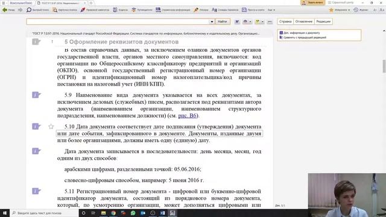Image resolution: width=386 pixels, height=217 pixels.
Task: Close the ГОСТ Р 7.0.97-2016 tab
Action: click(85, 3)
